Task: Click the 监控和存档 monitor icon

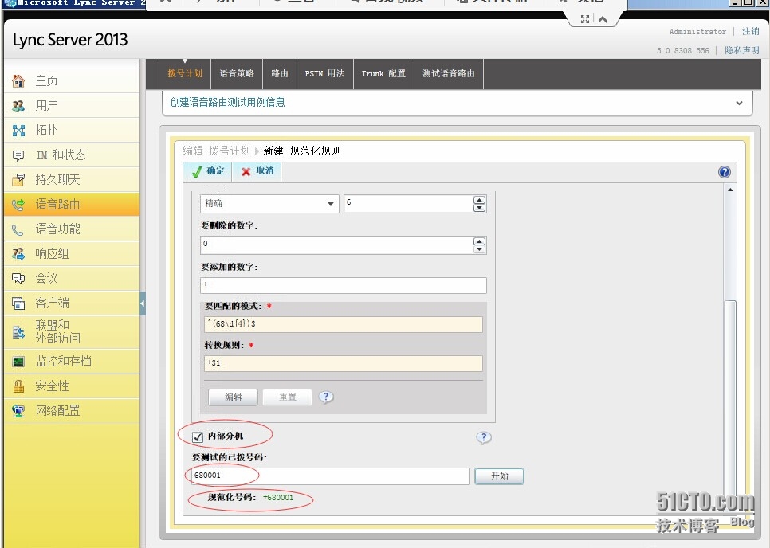Action: click(x=18, y=362)
